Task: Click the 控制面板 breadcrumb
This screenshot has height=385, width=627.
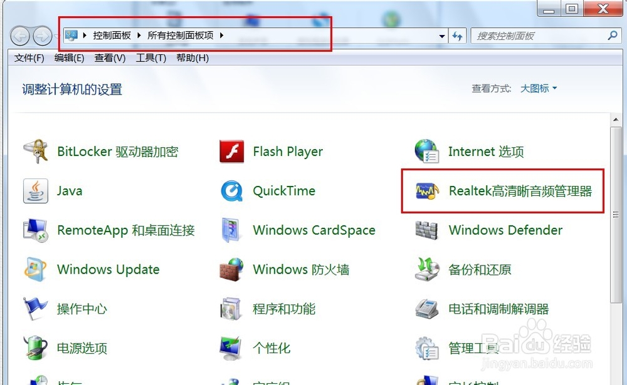Action: [112, 36]
